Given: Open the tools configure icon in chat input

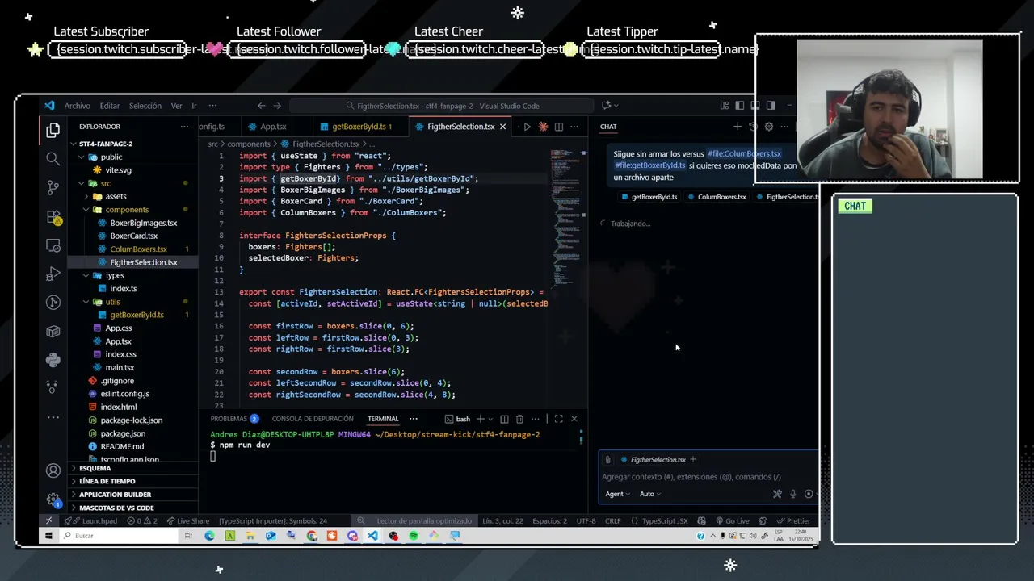Looking at the screenshot, I should click(777, 494).
